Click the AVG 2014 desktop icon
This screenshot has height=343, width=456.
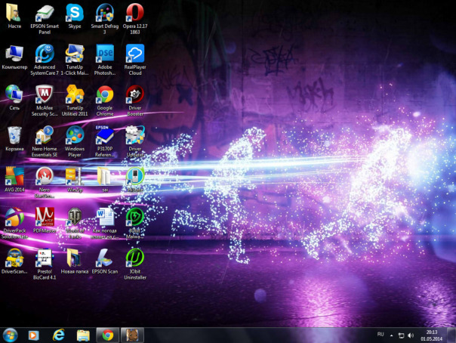click(14, 176)
